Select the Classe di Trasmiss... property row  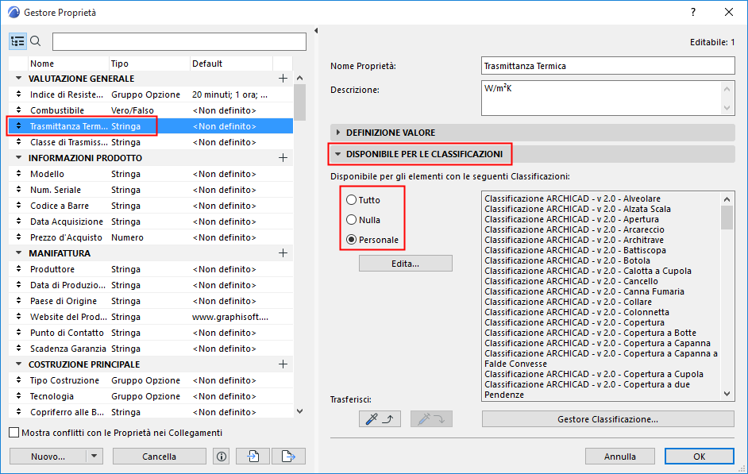click(151, 142)
